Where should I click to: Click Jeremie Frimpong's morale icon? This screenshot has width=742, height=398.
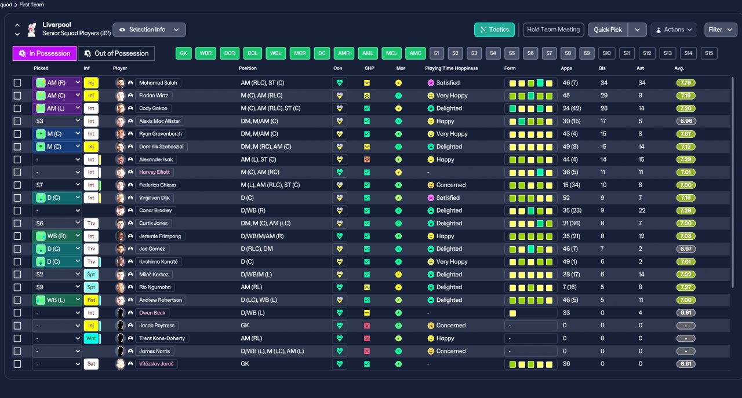[398, 236]
